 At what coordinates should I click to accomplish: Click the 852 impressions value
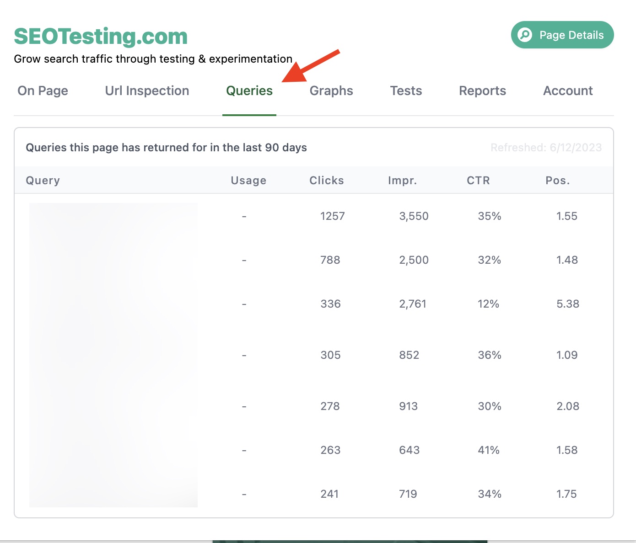(x=409, y=355)
